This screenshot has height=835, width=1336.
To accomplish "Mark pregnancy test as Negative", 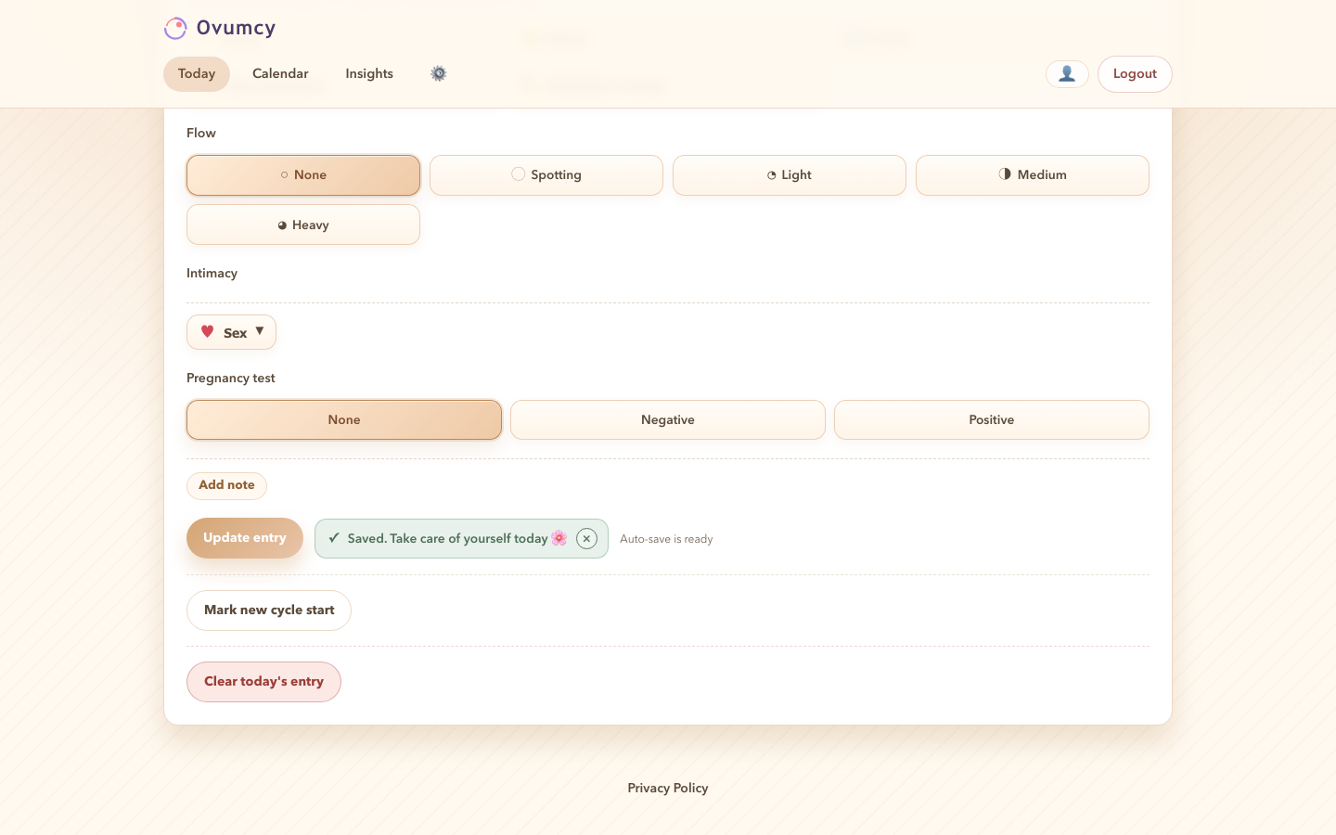I will point(668,420).
